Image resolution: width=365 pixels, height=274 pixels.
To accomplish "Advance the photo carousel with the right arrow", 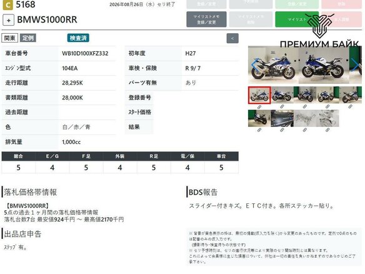I will point(356,65).
